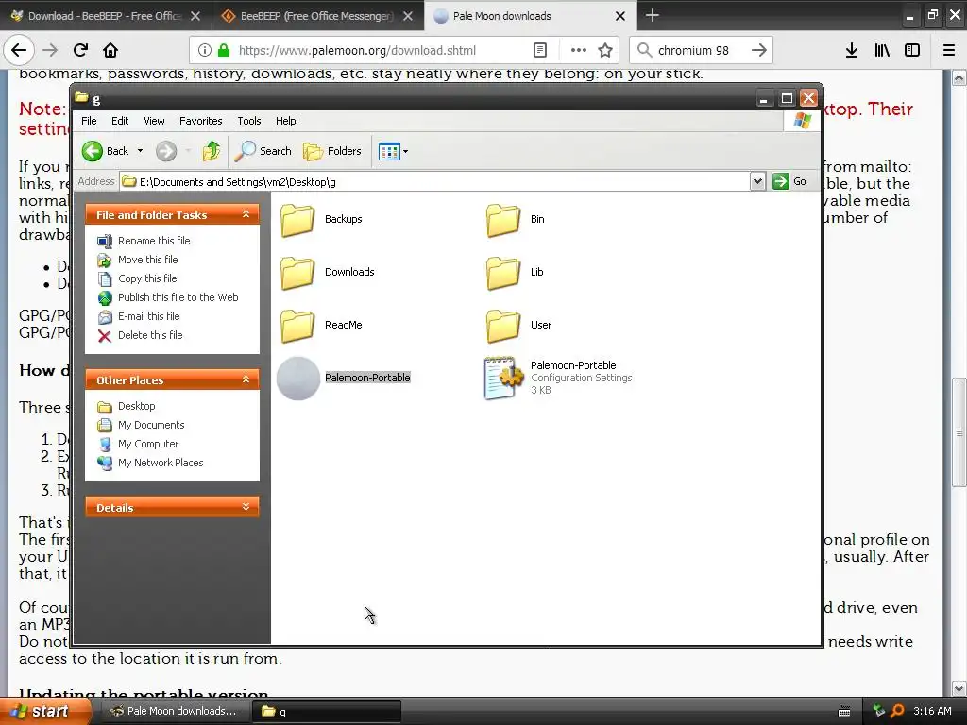Click Delete this file

click(x=150, y=335)
